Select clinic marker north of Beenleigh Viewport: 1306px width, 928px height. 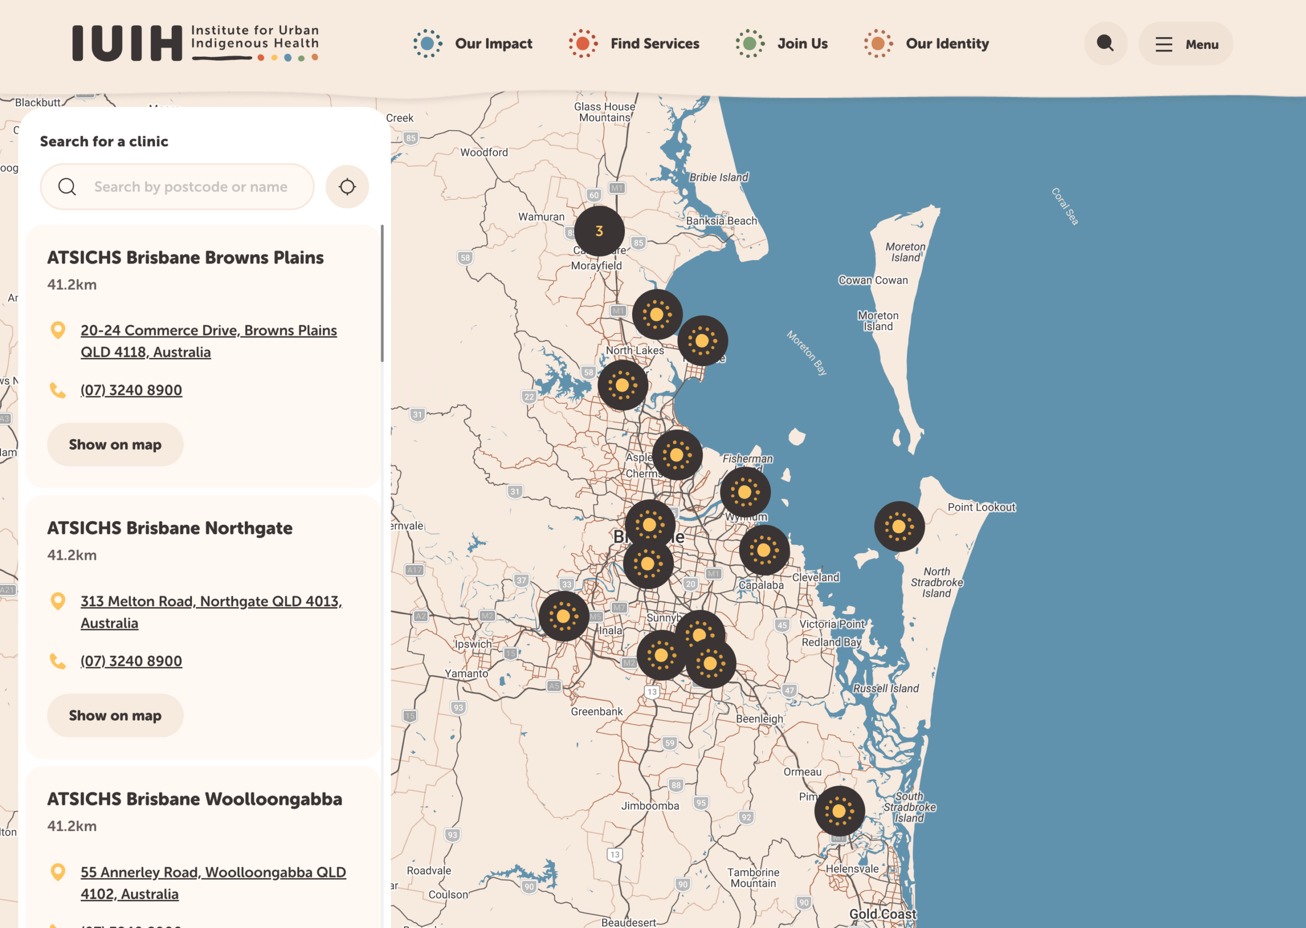click(x=711, y=663)
